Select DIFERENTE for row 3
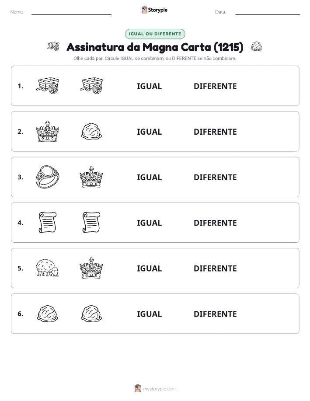The image size is (310, 401). click(x=215, y=177)
